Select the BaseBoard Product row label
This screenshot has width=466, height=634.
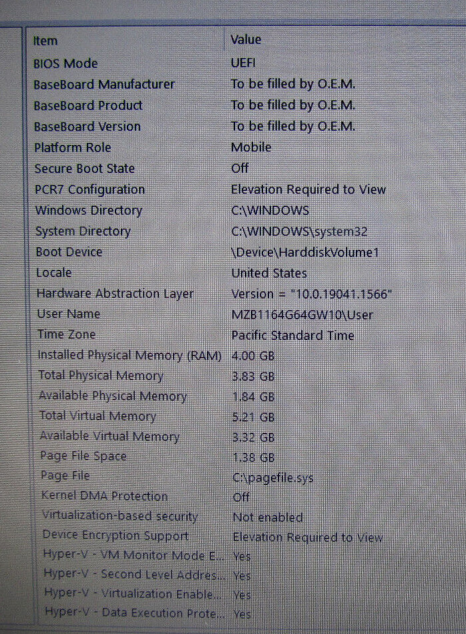click(88, 106)
